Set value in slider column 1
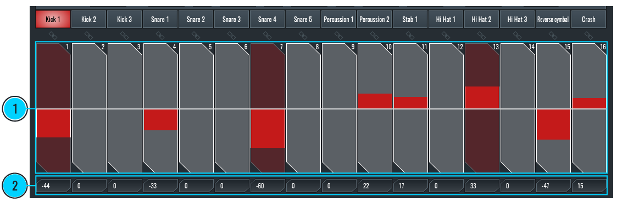The width and height of the screenshot is (617, 202). coord(53,108)
